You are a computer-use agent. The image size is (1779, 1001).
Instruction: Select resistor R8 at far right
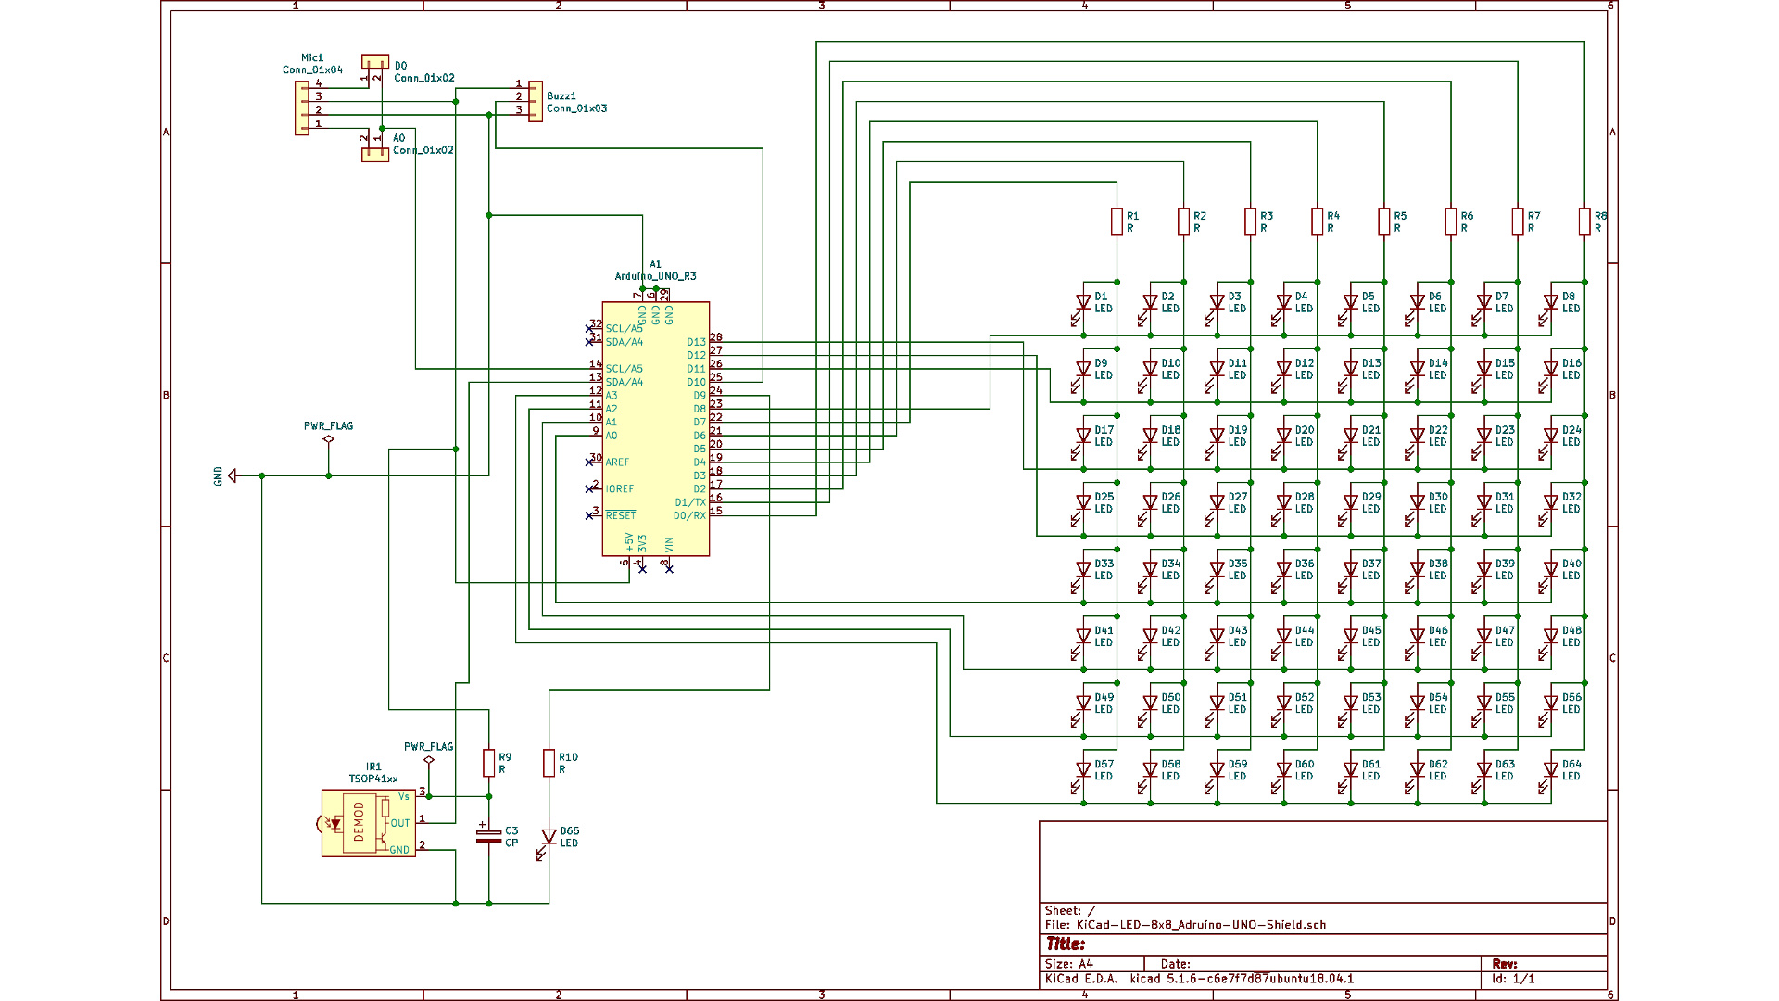pos(1584,222)
